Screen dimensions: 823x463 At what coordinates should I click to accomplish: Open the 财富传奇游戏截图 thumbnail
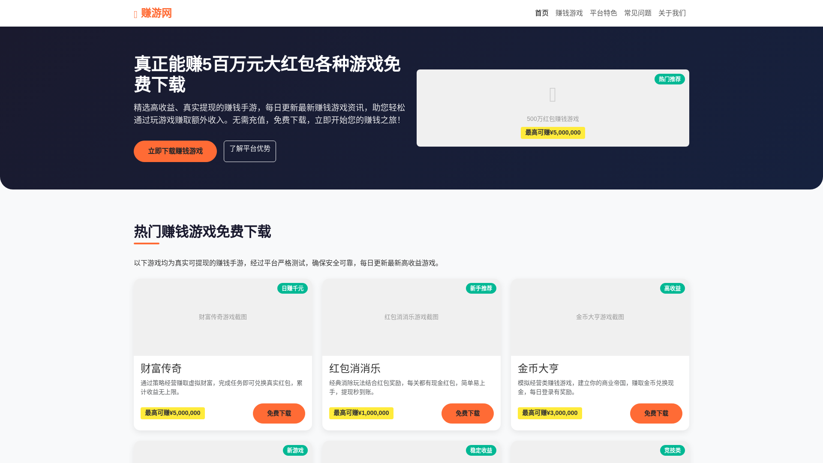(x=223, y=317)
